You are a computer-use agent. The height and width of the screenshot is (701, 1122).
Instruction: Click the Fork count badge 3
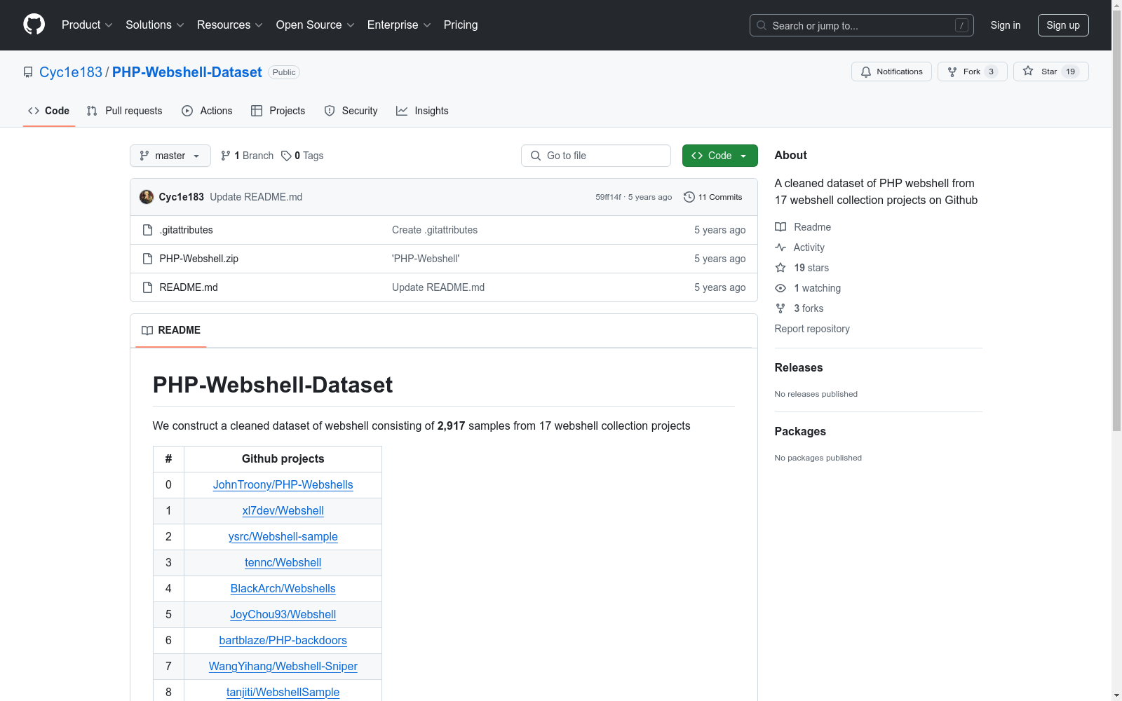click(991, 72)
